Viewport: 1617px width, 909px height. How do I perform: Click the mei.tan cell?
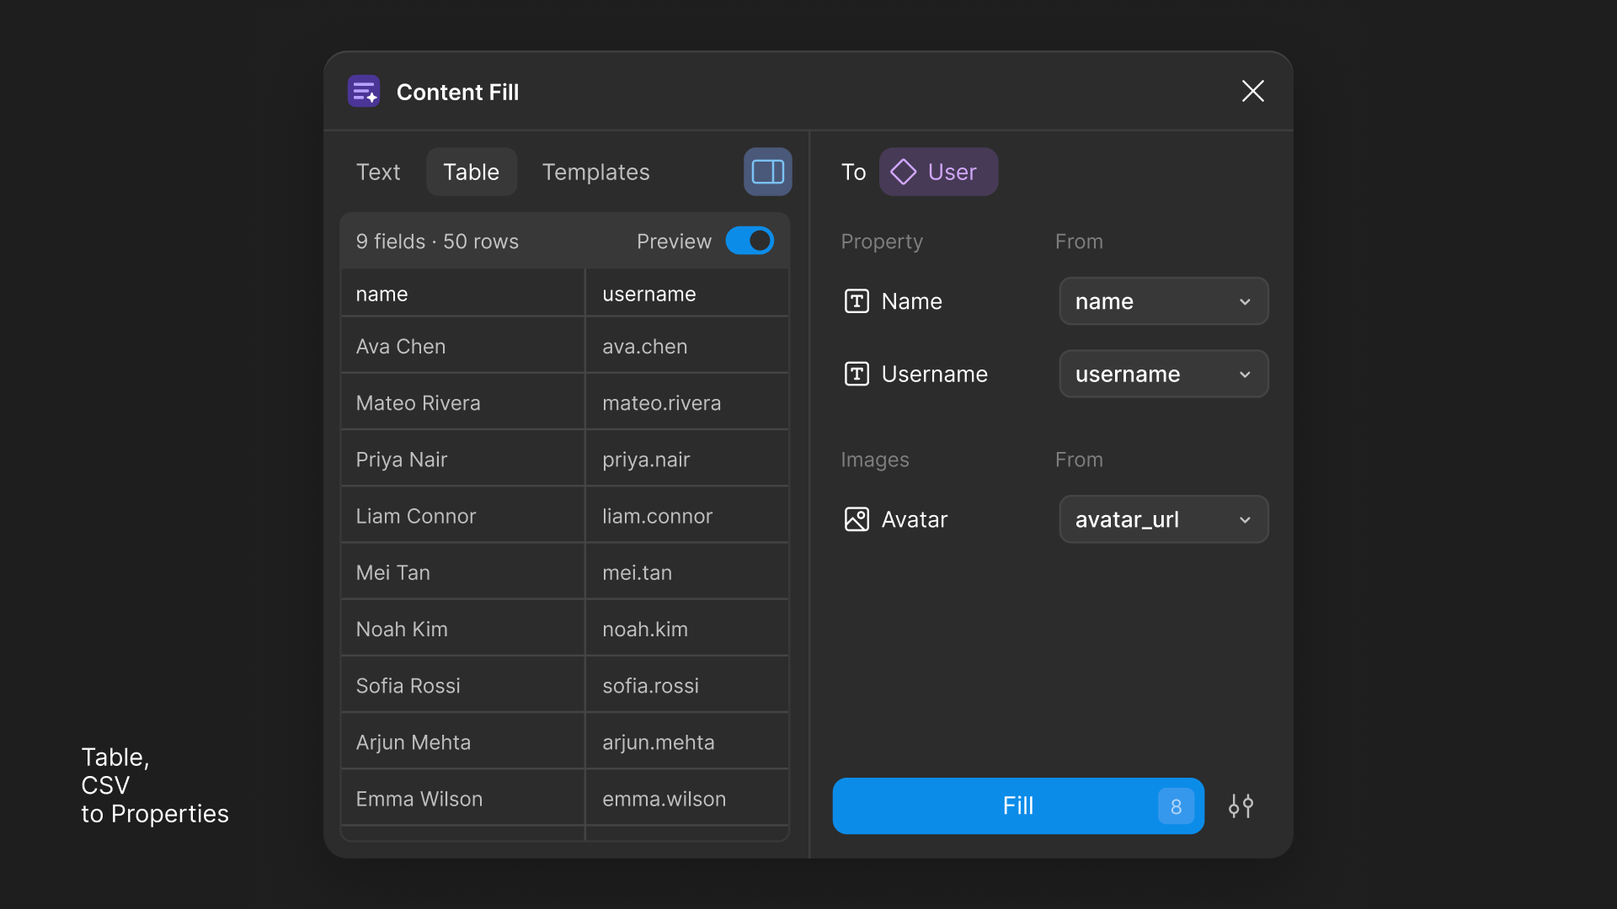tap(686, 571)
